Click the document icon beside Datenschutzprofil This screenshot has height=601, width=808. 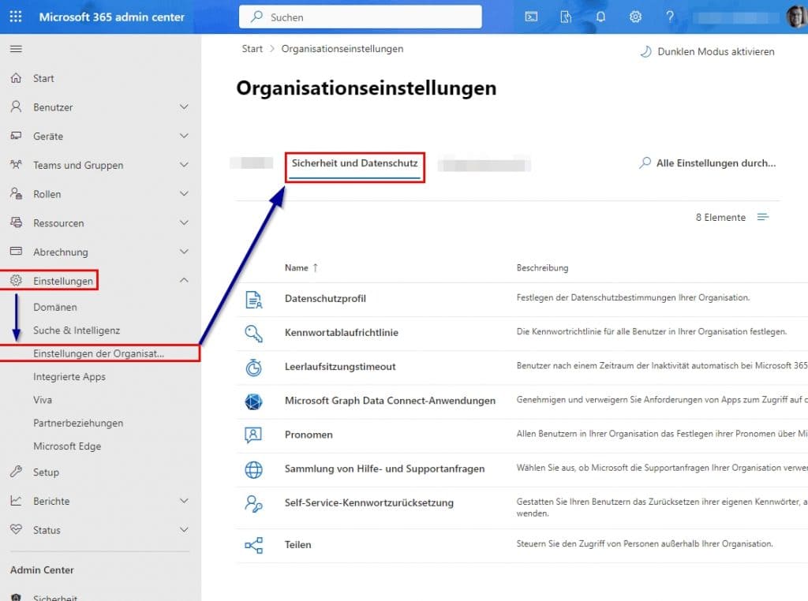click(x=254, y=299)
